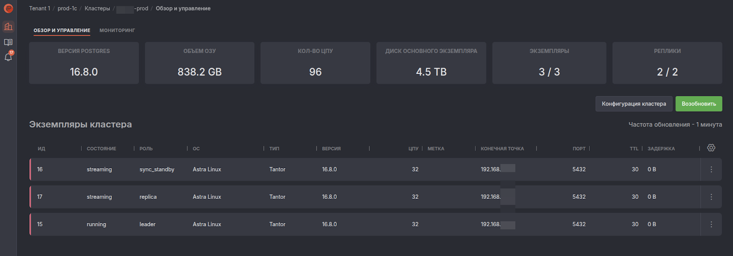Click streaming state in row 16
The image size is (733, 256).
pyautogui.click(x=99, y=170)
